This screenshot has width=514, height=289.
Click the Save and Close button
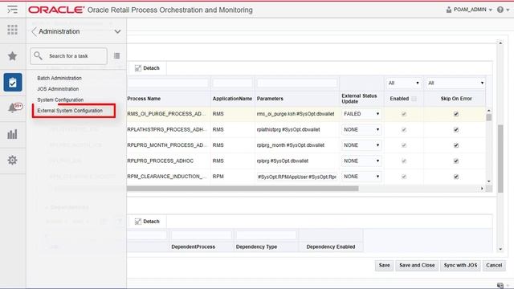point(417,266)
